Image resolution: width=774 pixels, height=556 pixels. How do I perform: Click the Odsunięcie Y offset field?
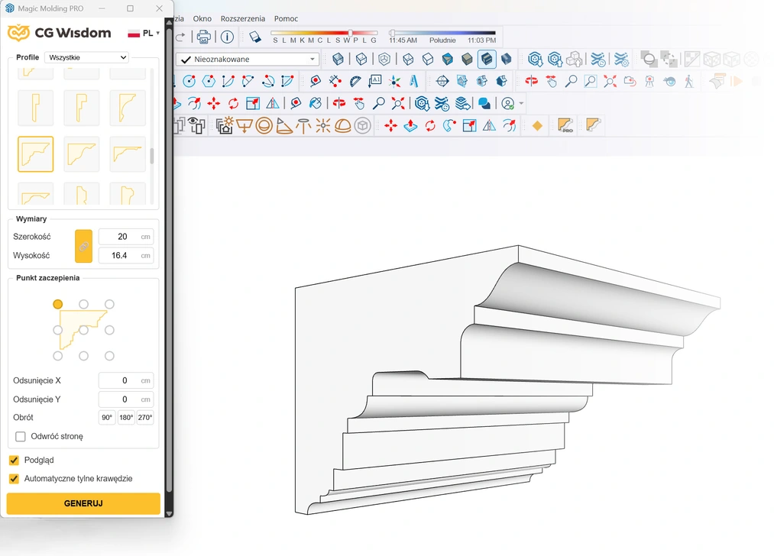pos(126,399)
